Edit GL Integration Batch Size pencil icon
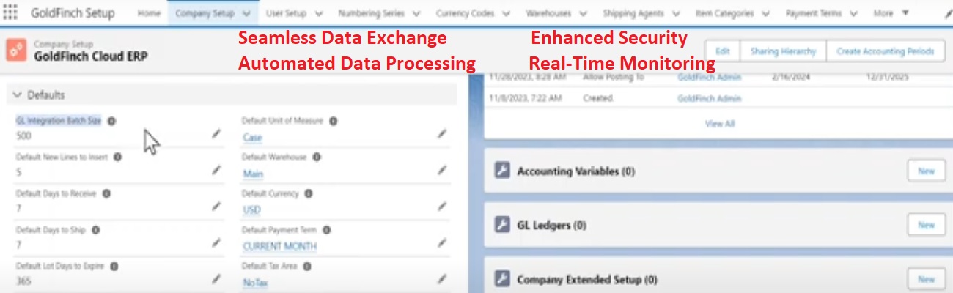Viewport: 953px width, 293px height. tap(216, 134)
